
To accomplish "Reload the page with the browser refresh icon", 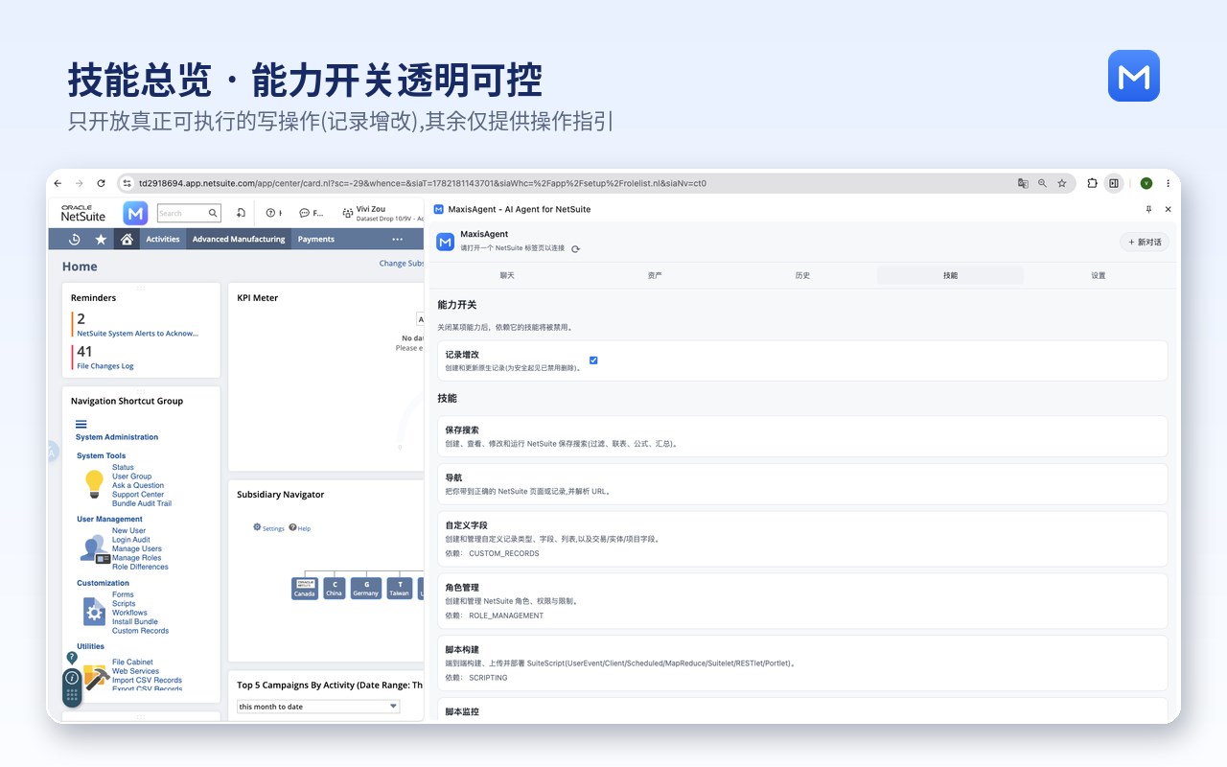I will pyautogui.click(x=100, y=183).
